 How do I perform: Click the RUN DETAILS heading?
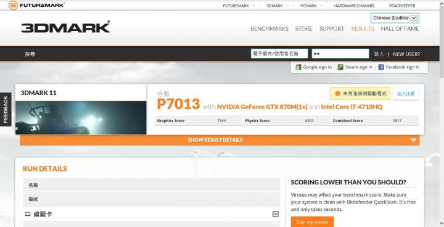pyautogui.click(x=45, y=168)
